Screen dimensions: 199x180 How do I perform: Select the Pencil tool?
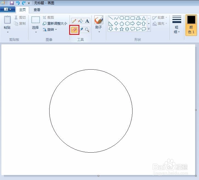point(74,21)
